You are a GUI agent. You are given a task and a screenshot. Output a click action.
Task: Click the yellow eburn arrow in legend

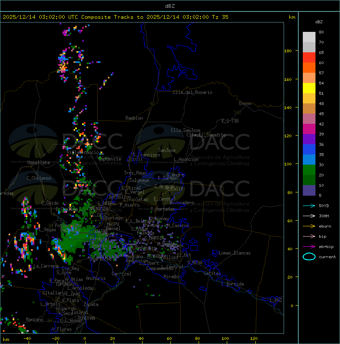(x=309, y=226)
